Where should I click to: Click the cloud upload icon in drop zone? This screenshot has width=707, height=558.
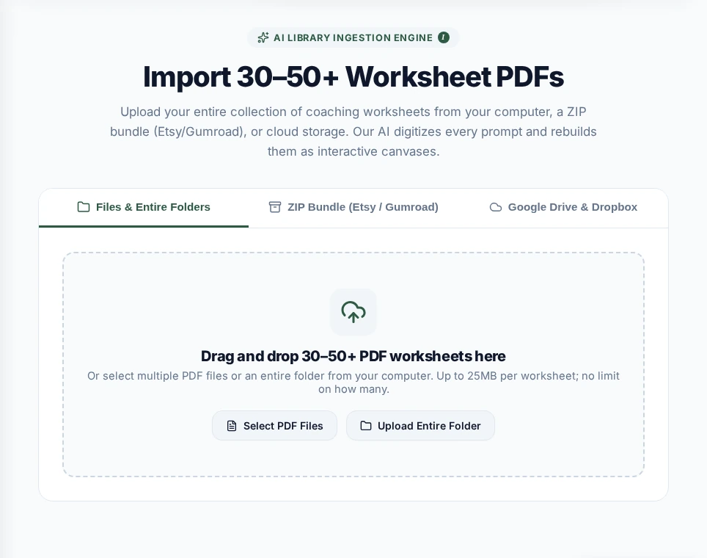pos(353,312)
